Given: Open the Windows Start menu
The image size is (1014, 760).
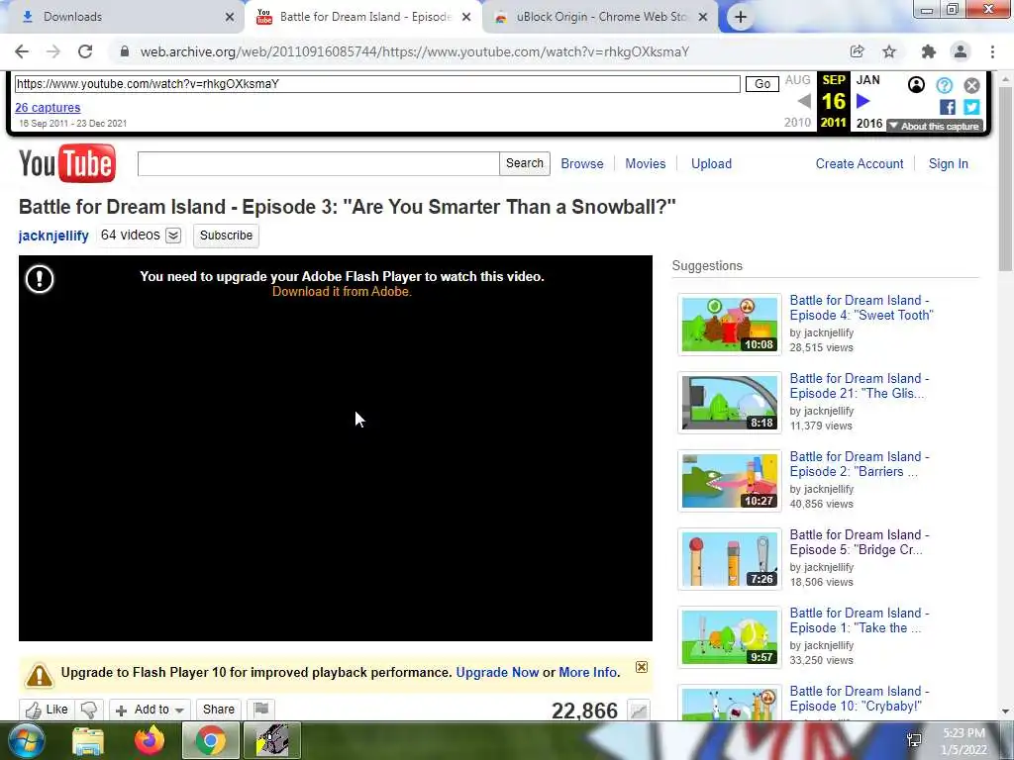Looking at the screenshot, I should (x=26, y=740).
